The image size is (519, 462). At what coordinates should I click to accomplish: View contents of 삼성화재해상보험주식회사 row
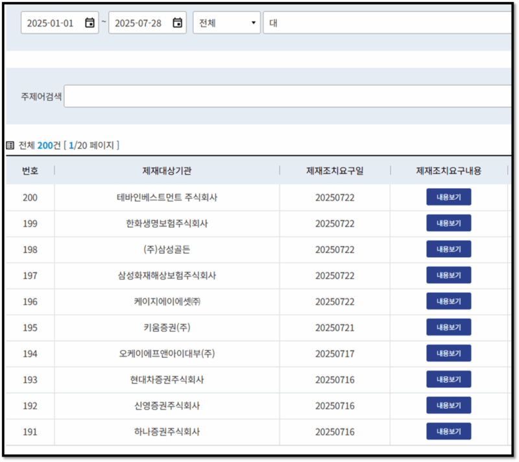pos(448,275)
